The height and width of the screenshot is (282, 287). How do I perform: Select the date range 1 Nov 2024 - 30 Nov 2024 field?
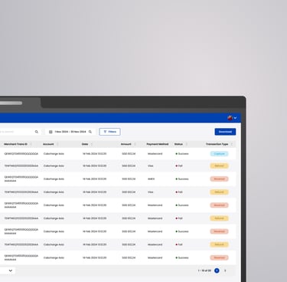pos(70,132)
